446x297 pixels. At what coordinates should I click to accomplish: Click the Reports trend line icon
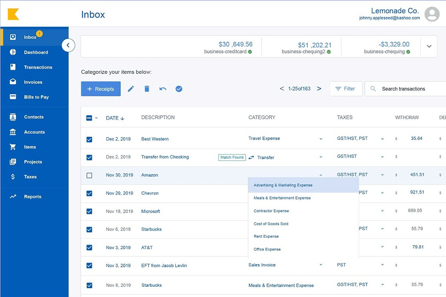13,196
